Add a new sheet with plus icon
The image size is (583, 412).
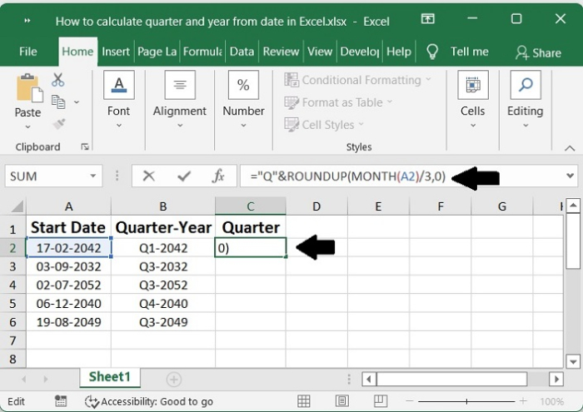pyautogui.click(x=173, y=380)
